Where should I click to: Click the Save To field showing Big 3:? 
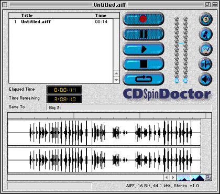(x=129, y=107)
